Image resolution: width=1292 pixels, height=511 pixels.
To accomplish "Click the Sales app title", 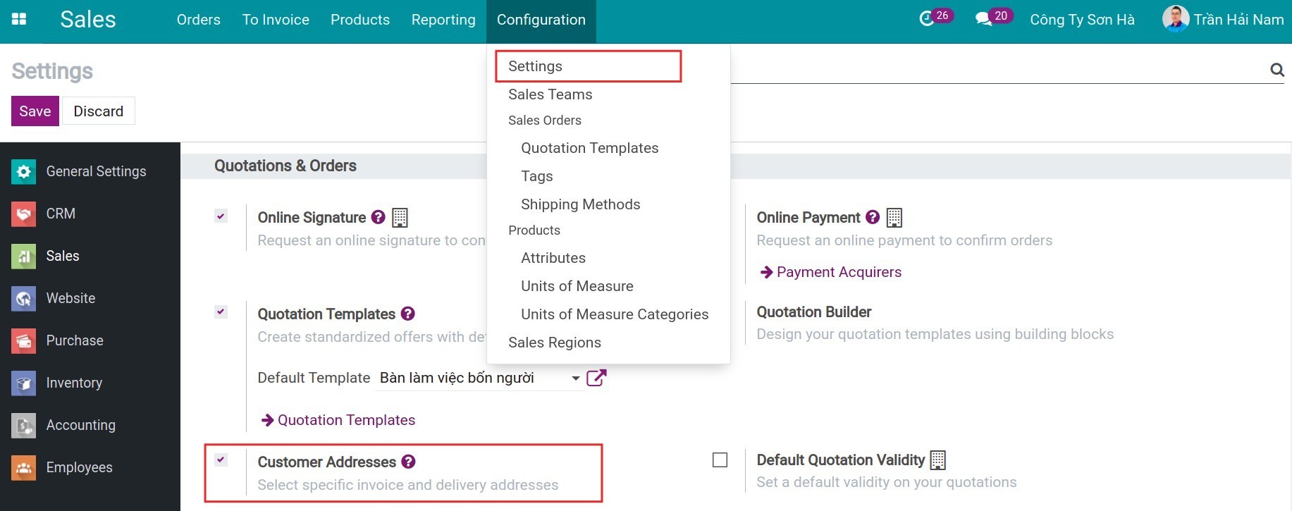I will [88, 20].
